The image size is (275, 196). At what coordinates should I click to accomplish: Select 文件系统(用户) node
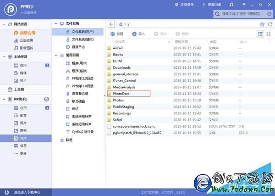(77, 32)
